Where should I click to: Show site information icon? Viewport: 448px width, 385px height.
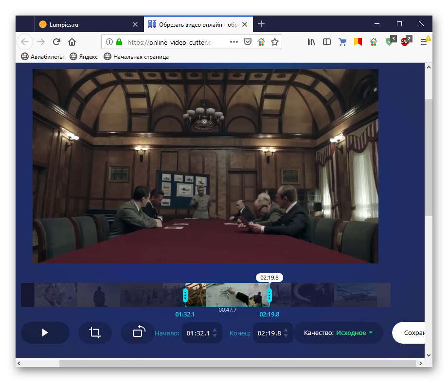109,42
